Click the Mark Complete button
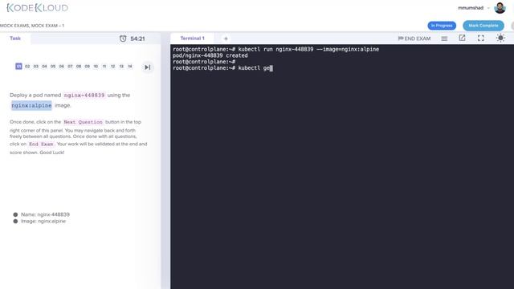This screenshot has width=514, height=289. pos(483,26)
